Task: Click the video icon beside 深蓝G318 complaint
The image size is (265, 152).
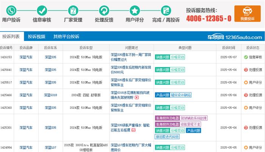Action: pyautogui.click(x=137, y=97)
